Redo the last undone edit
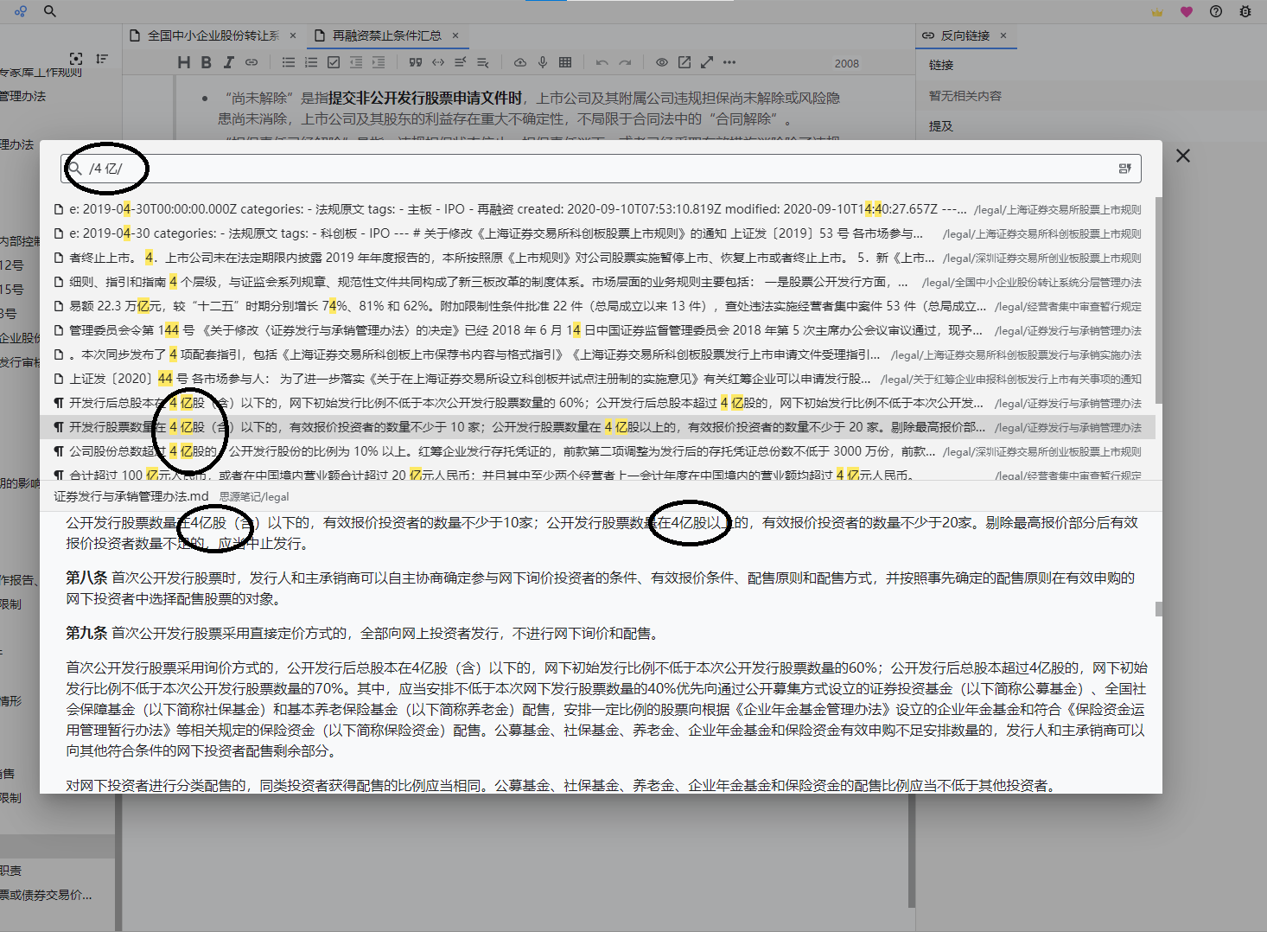Image resolution: width=1267 pixels, height=932 pixels. coord(625,62)
